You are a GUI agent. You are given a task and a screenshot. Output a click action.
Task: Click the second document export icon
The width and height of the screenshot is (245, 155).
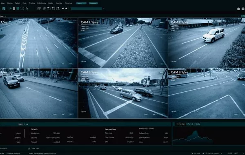tap(53, 9)
